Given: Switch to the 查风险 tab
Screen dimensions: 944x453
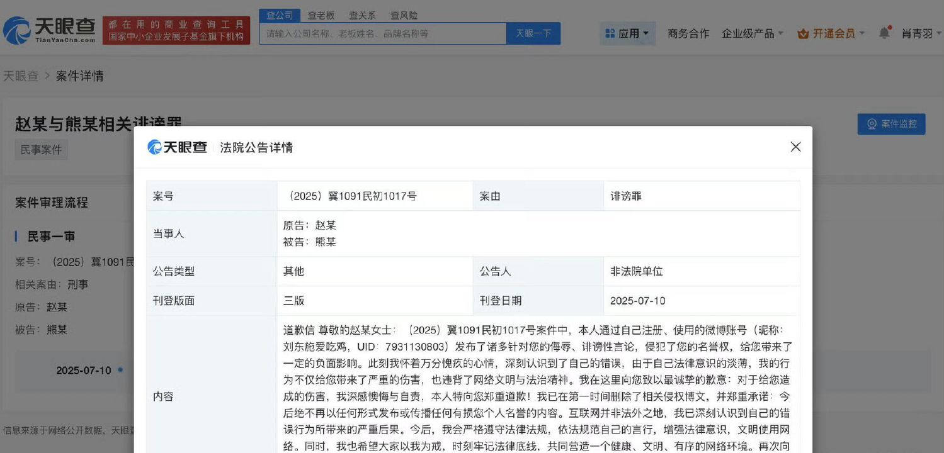Looking at the screenshot, I should [404, 16].
